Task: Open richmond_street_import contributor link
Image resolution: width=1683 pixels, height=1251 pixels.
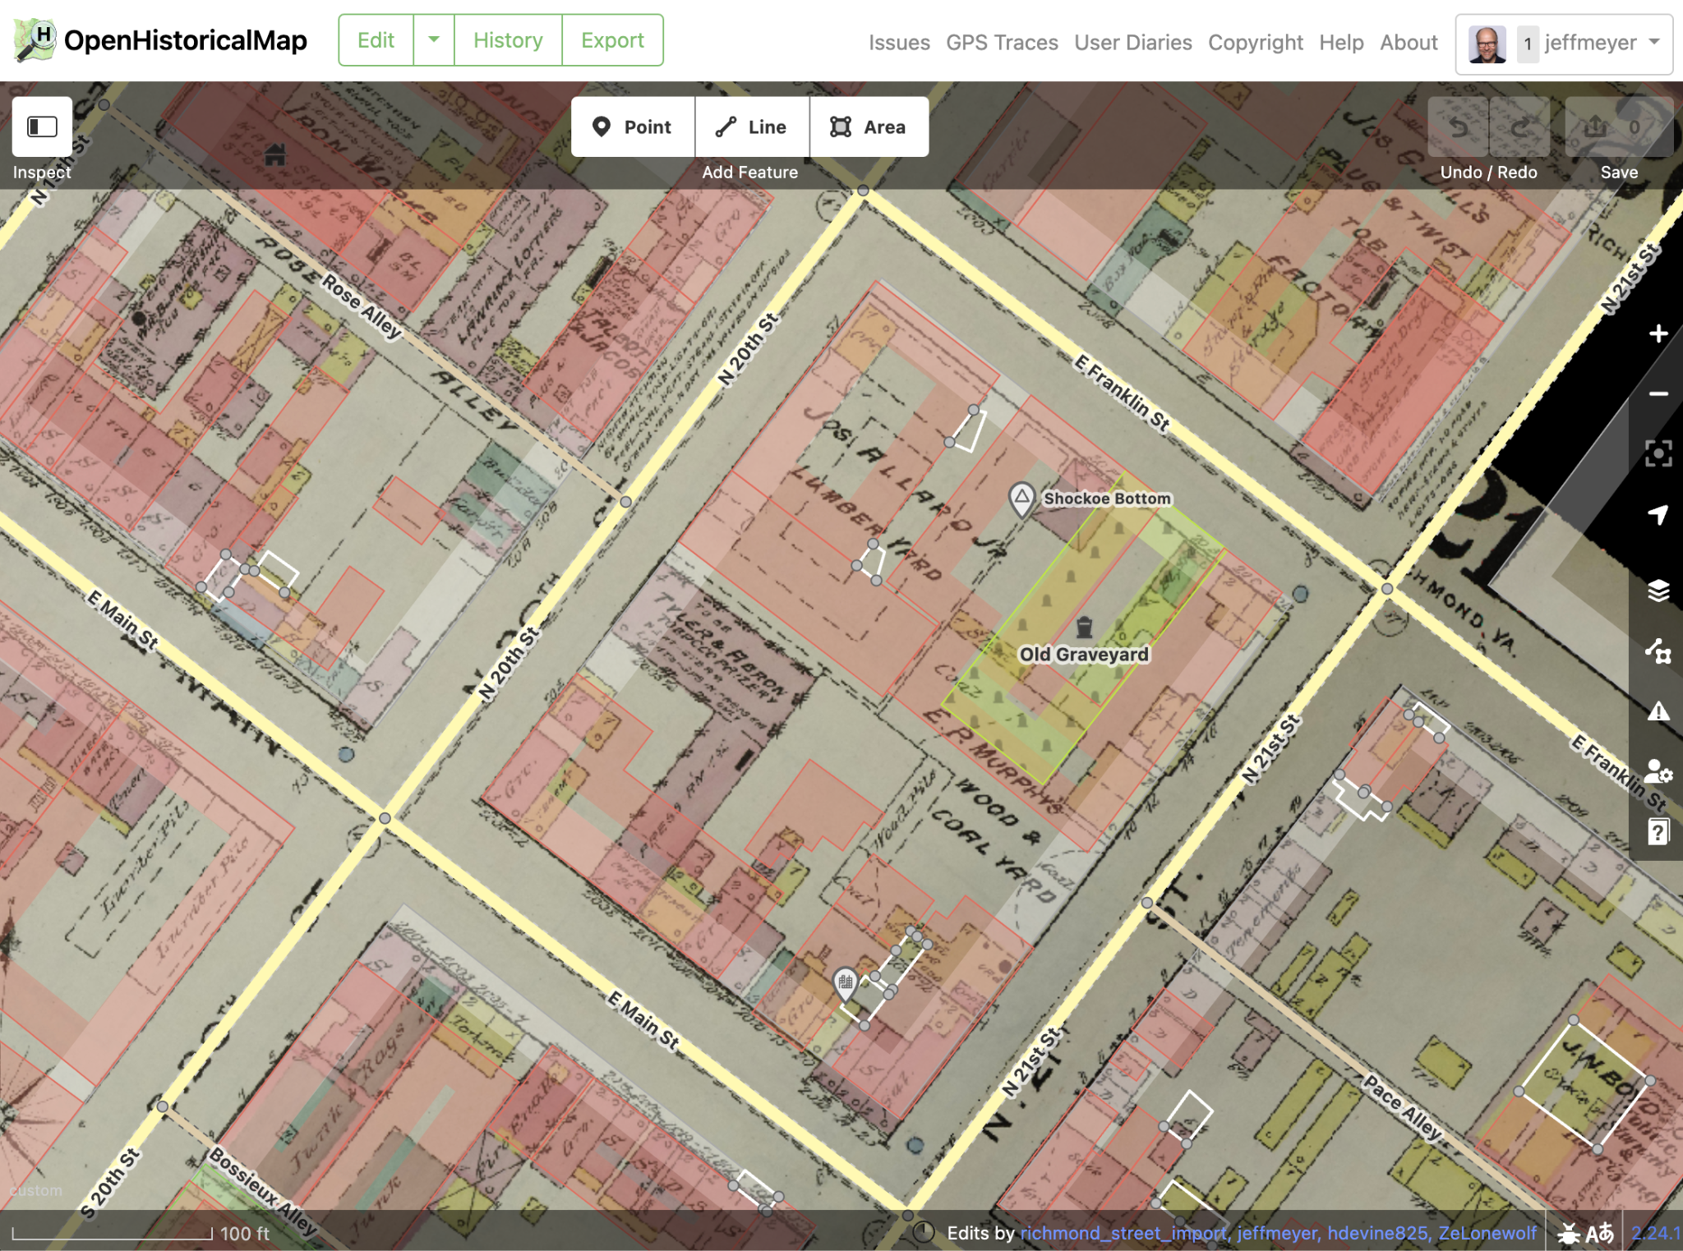Action: 1123,1233
